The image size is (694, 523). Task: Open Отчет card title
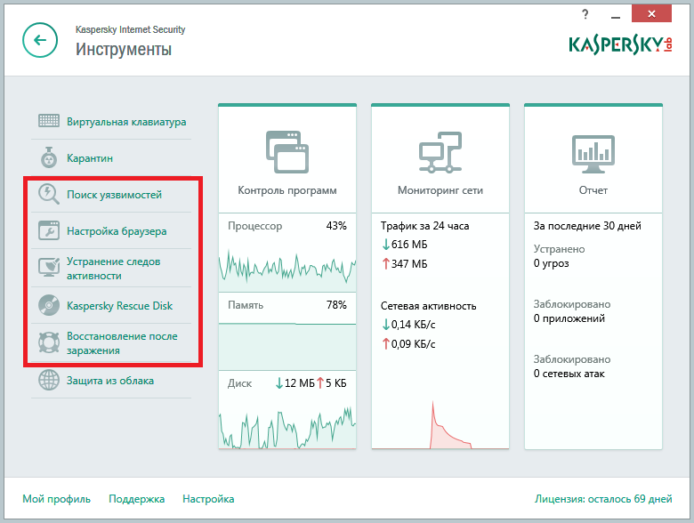593,190
